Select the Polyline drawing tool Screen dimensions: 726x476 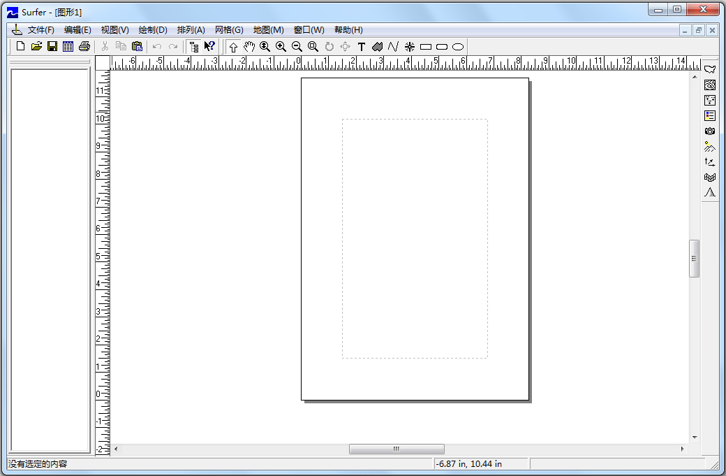pyautogui.click(x=393, y=46)
